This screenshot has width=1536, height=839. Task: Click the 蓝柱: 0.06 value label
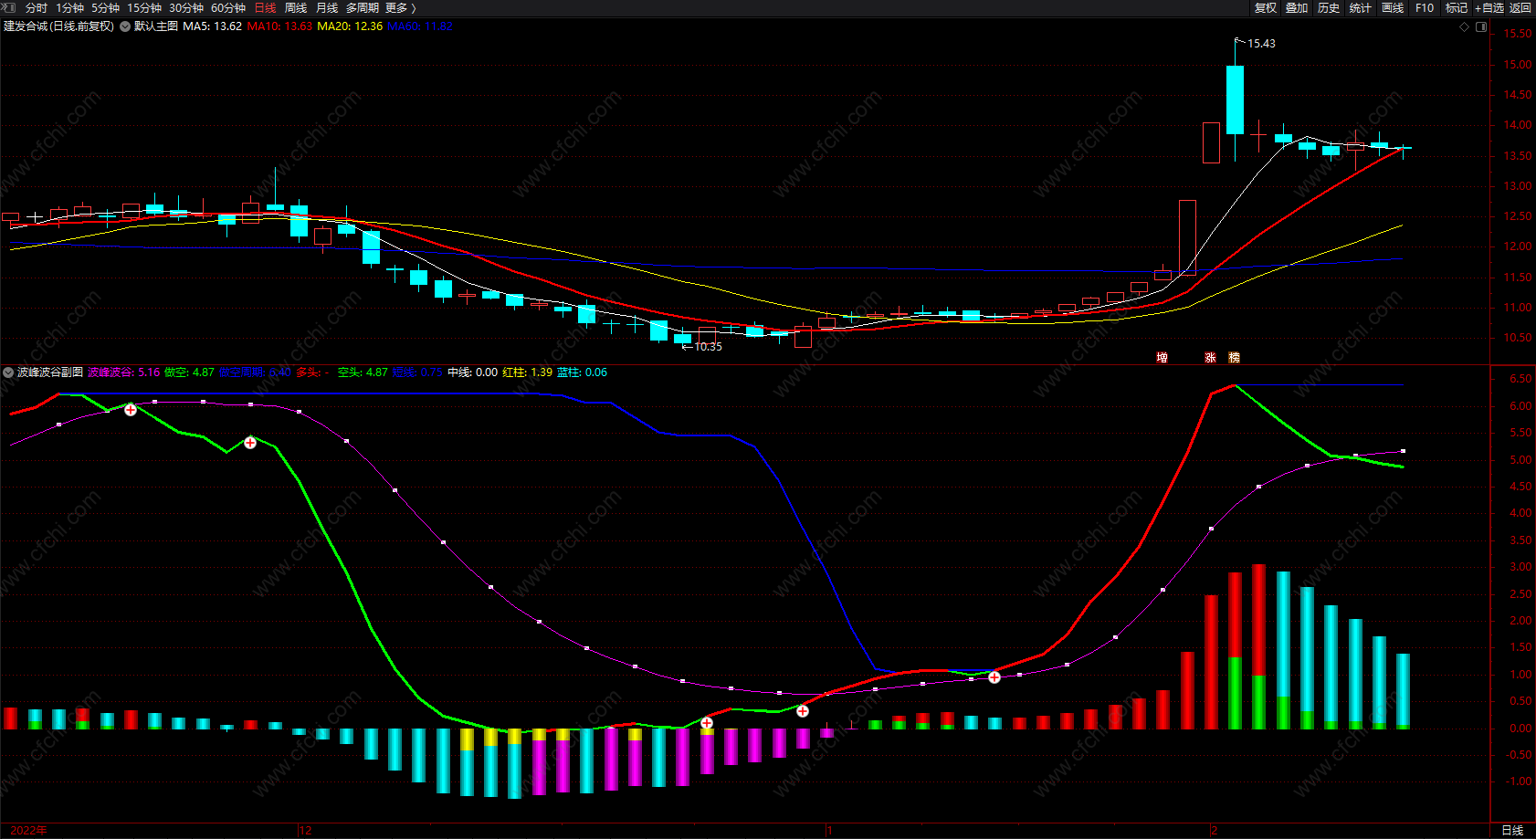click(583, 372)
